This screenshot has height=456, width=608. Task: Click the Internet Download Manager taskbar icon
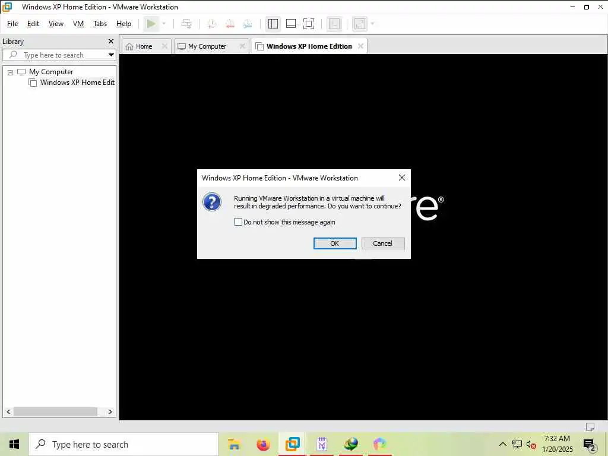pos(351,444)
